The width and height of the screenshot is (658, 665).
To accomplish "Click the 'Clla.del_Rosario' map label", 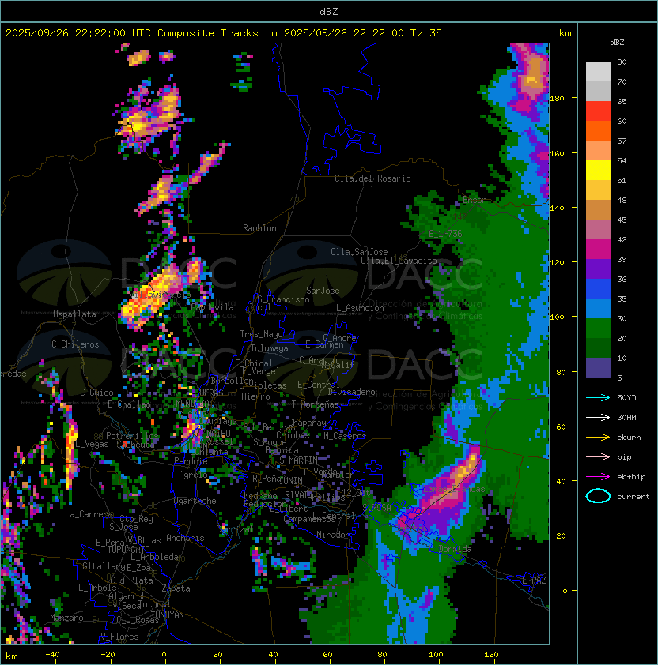I will (372, 178).
